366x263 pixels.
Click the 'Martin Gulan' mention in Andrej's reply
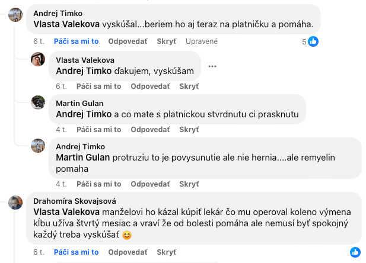83,158
